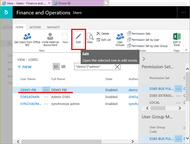The image size is (190, 144).
Task: Open the DEMO-PBI user link
Action: pos(28,90)
